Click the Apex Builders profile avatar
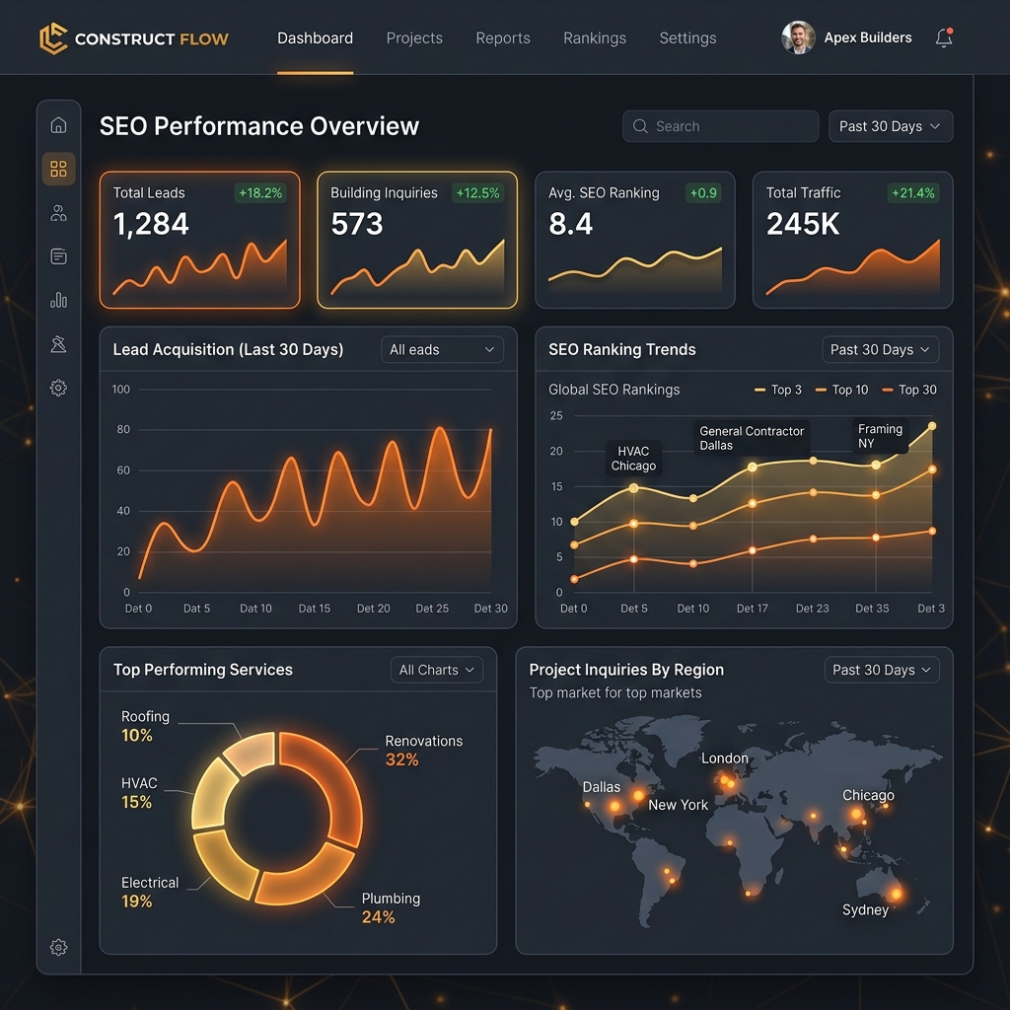The height and width of the screenshot is (1010, 1010). [798, 37]
